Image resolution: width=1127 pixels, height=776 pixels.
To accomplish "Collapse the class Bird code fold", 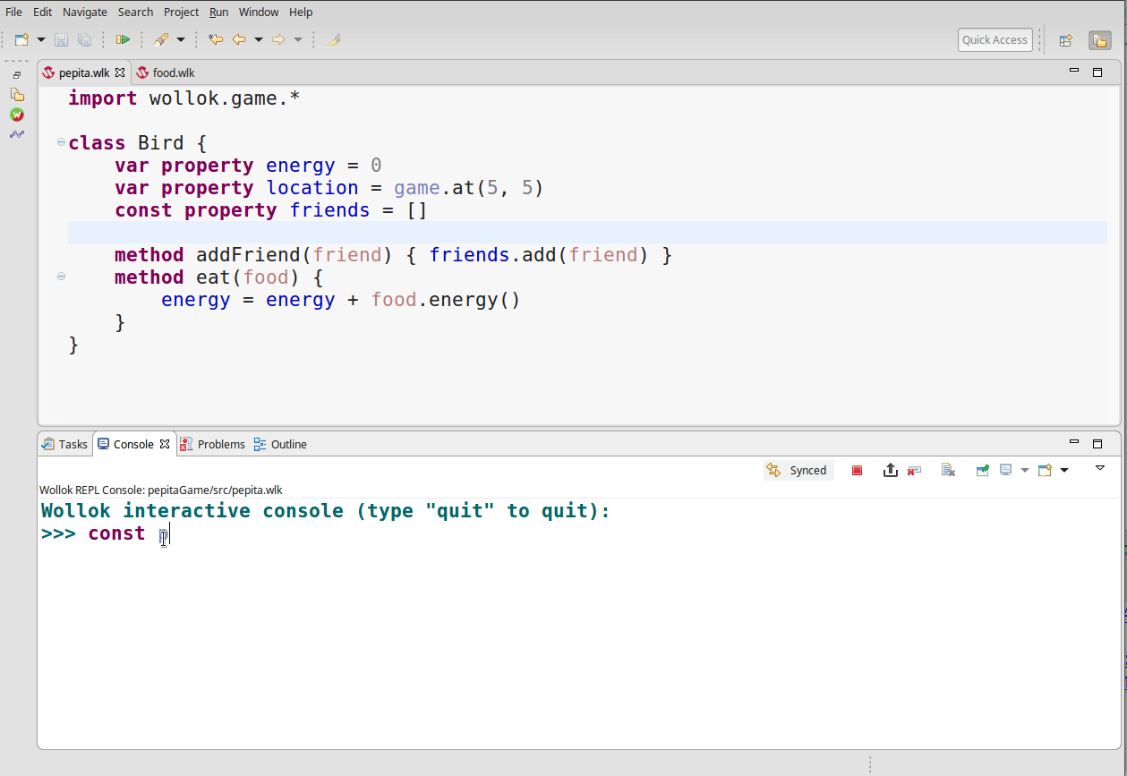I will click(x=61, y=142).
